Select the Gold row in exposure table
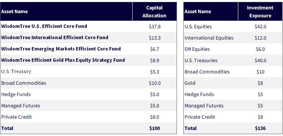283x136 pixels. click(233, 83)
